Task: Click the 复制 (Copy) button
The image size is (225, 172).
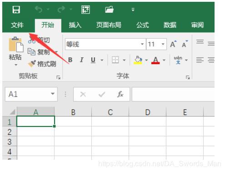Action: point(39,52)
